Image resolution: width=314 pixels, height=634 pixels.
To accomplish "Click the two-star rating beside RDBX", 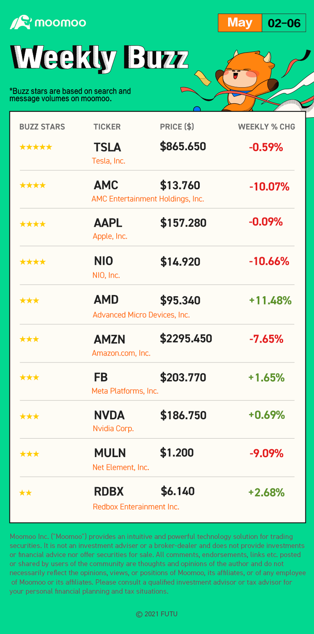I will [x=25, y=492].
